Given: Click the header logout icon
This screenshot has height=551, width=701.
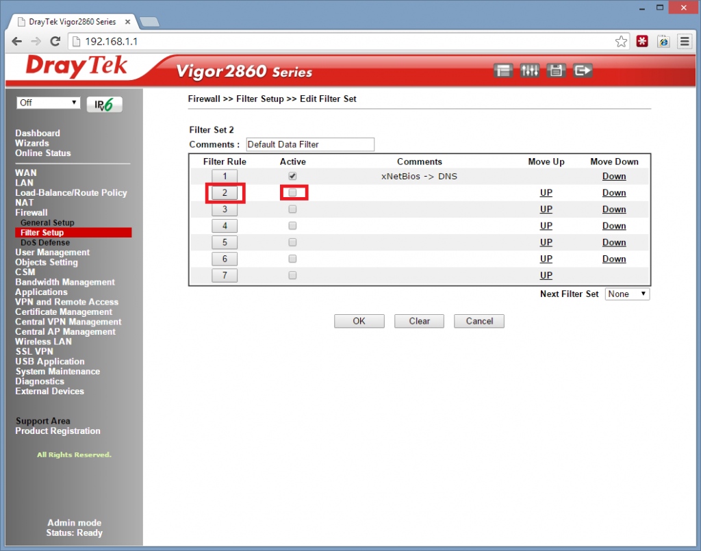Looking at the screenshot, I should click(583, 71).
